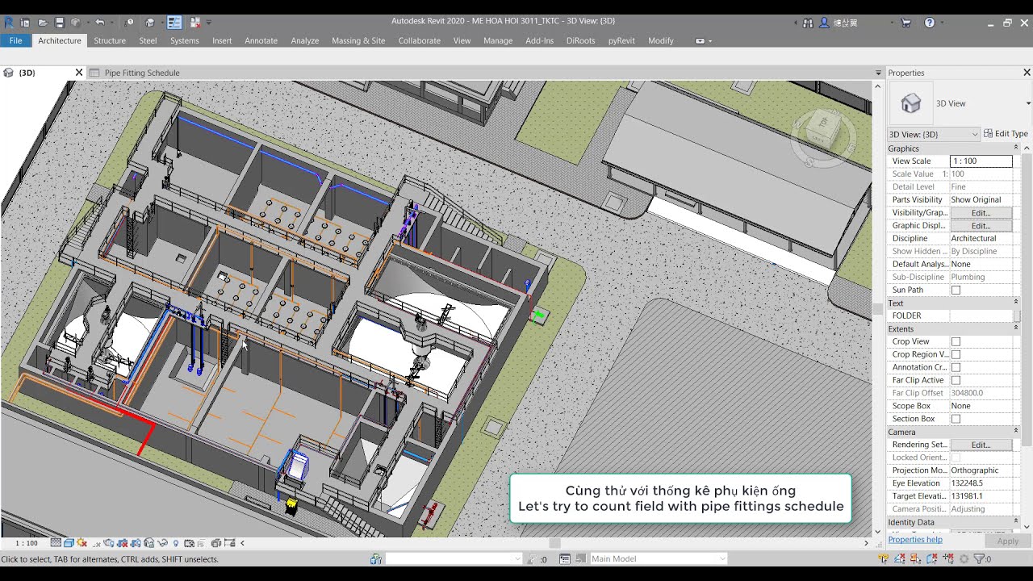Click Edit for Visibility/Graphics Overrides
Screen dimensions: 1033x581
click(981, 212)
